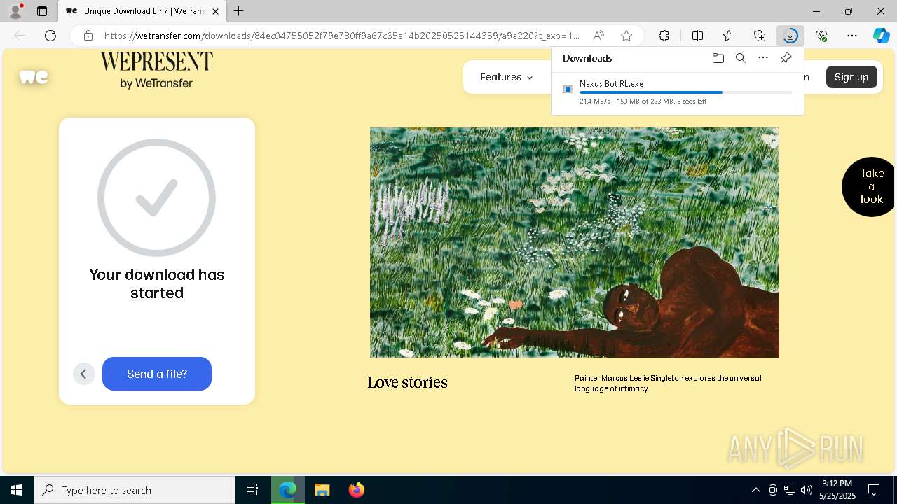The image size is (897, 504).
Task: Click the Nexus Bot RL.exe file icon
Action: click(x=568, y=90)
